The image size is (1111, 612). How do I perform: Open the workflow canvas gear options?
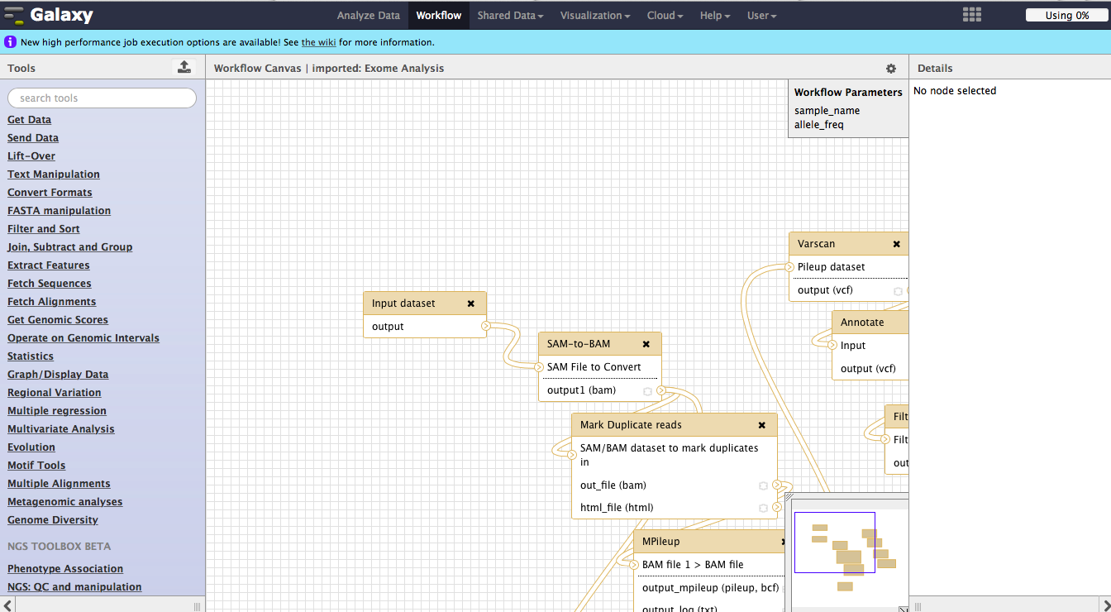click(x=890, y=69)
